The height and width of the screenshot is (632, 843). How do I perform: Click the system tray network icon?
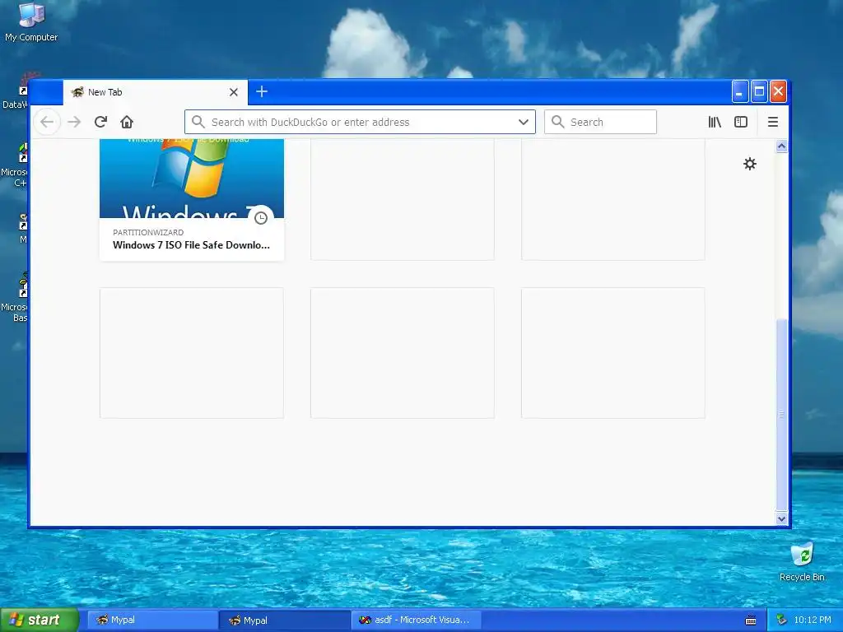click(x=781, y=620)
